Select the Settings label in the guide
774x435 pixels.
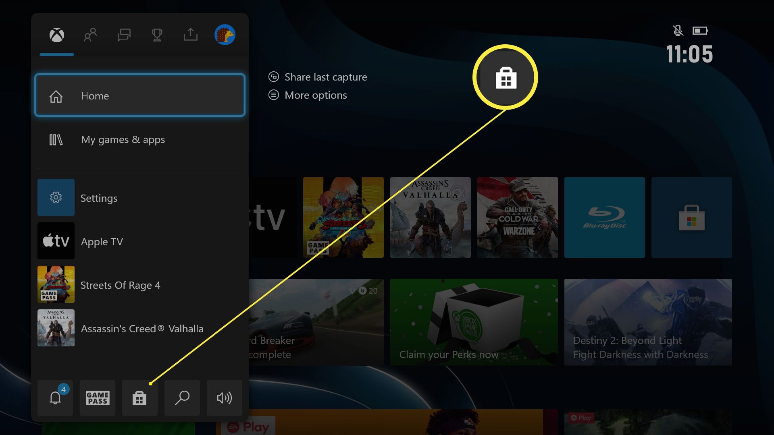click(x=99, y=198)
